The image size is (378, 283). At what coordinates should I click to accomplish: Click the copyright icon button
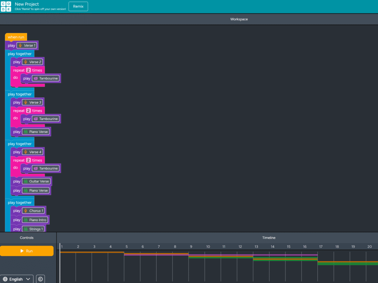(41, 279)
